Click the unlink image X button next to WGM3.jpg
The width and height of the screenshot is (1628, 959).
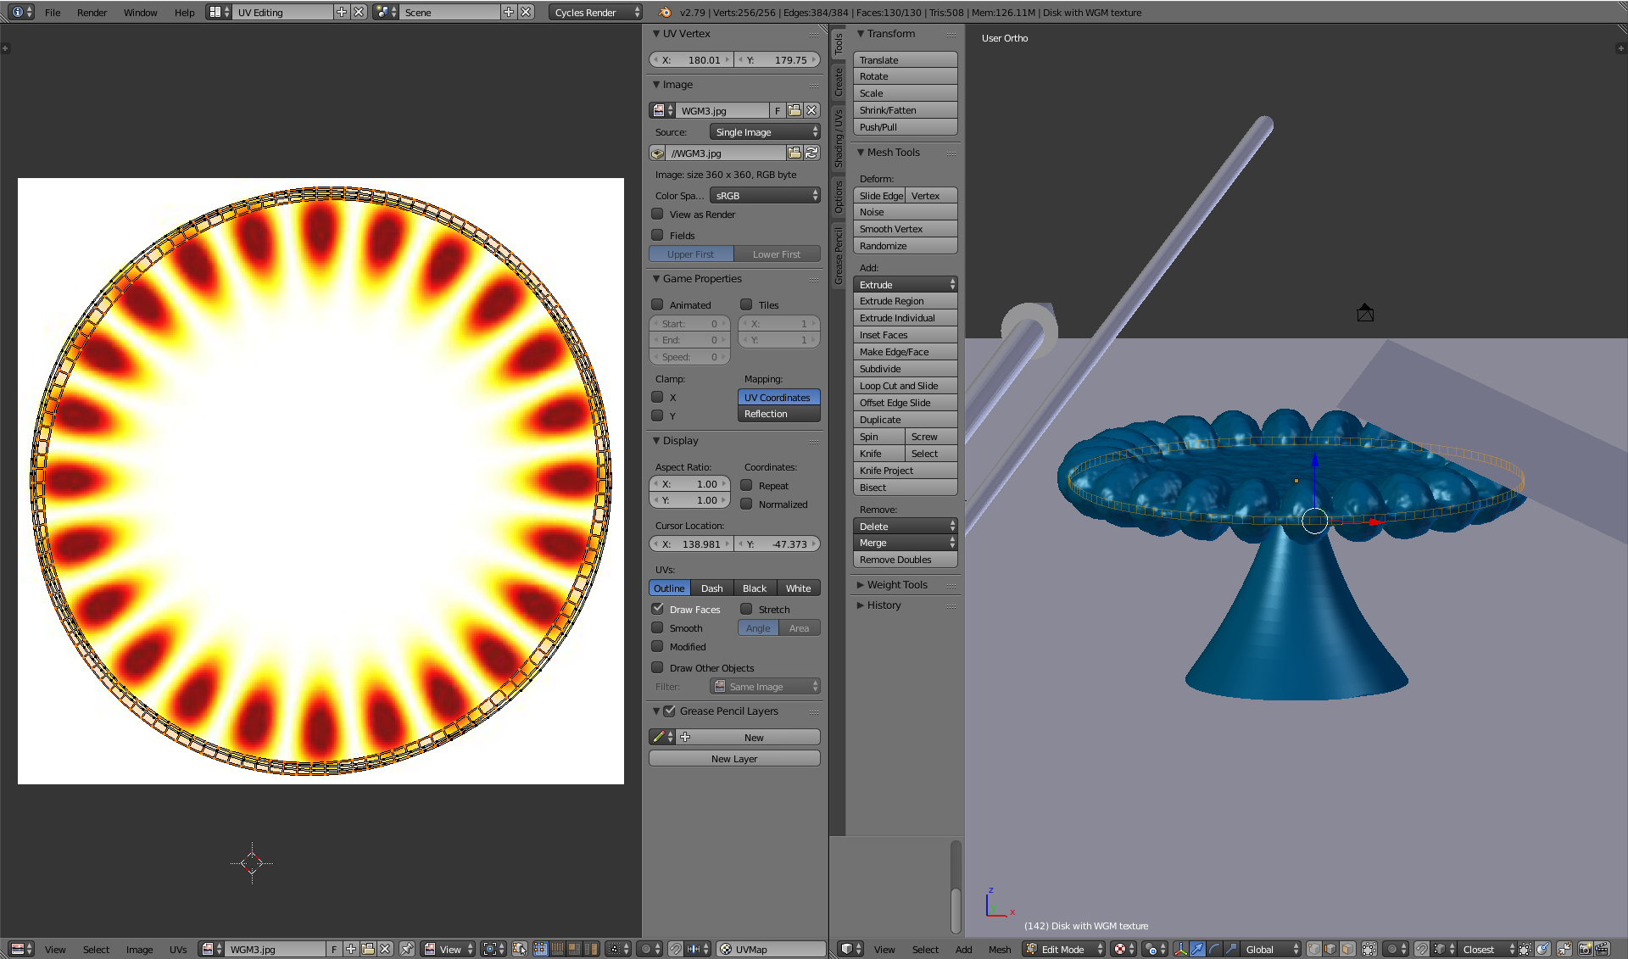(x=812, y=110)
